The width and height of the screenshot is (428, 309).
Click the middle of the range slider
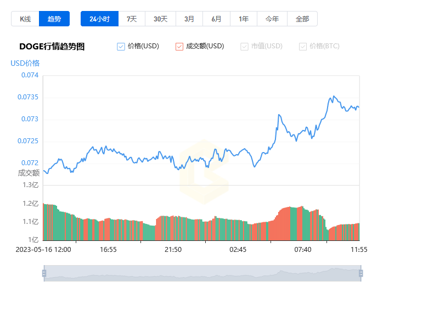[x=202, y=273]
